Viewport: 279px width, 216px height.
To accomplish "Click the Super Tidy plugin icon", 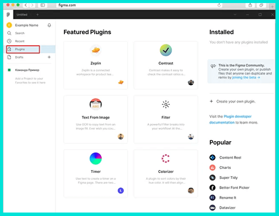I will pos(212,177).
